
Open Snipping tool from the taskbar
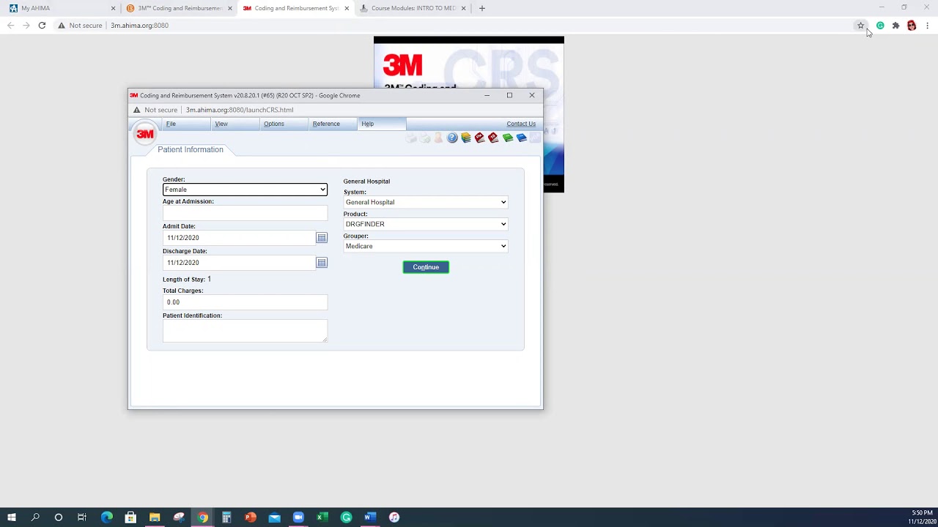[179, 517]
